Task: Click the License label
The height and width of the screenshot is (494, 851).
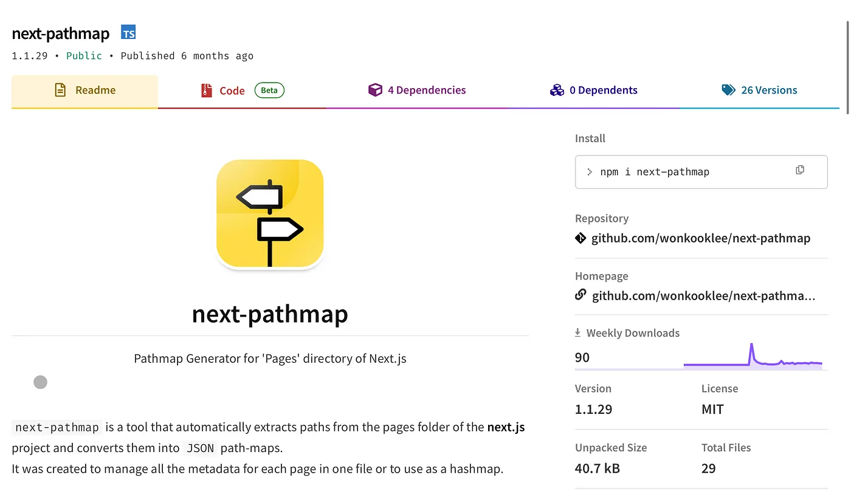Action: (720, 389)
